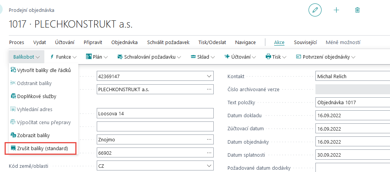Screen dimensions: 390x172
Task: Click lookup ellipsis in Znojmo field
Action: 209,139
